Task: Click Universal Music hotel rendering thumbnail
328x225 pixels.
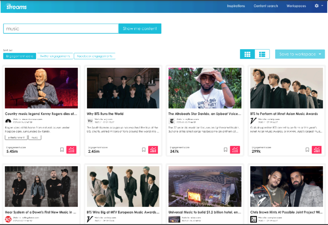Action: (205, 187)
